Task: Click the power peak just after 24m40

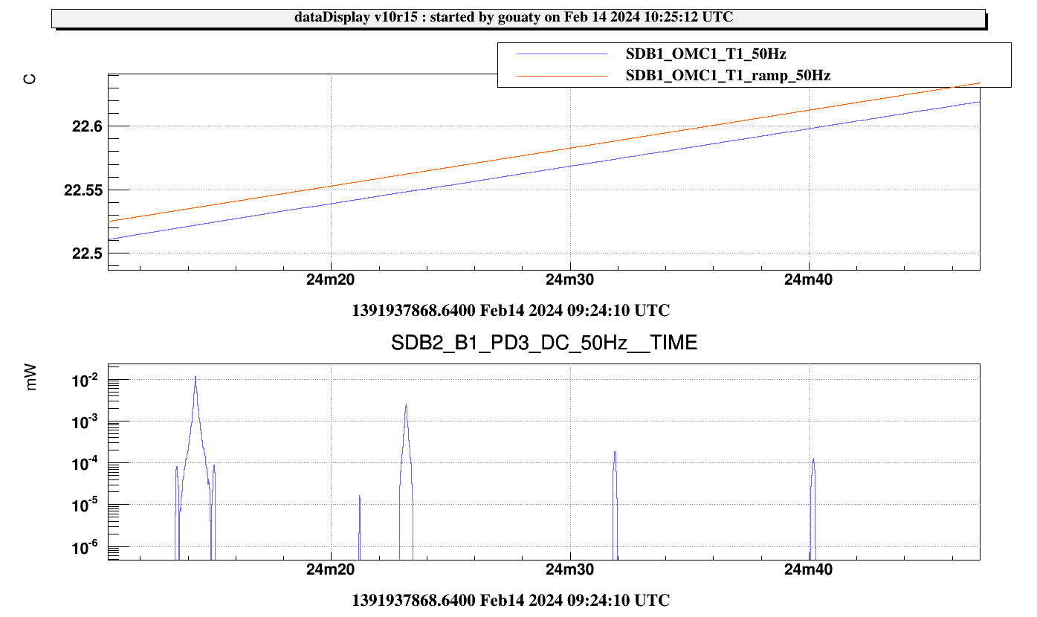Action: click(x=813, y=461)
